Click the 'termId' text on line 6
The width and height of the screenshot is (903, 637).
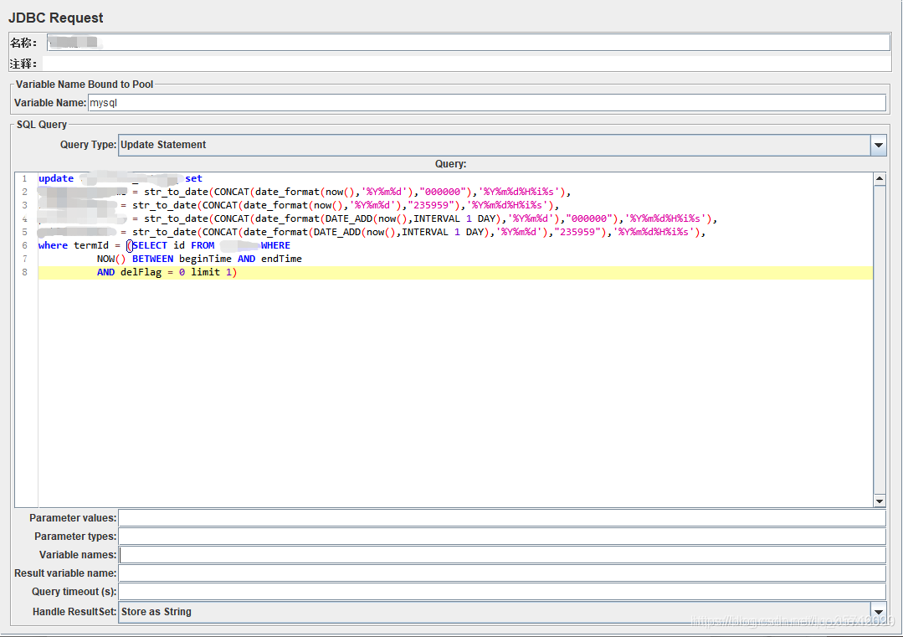(91, 245)
